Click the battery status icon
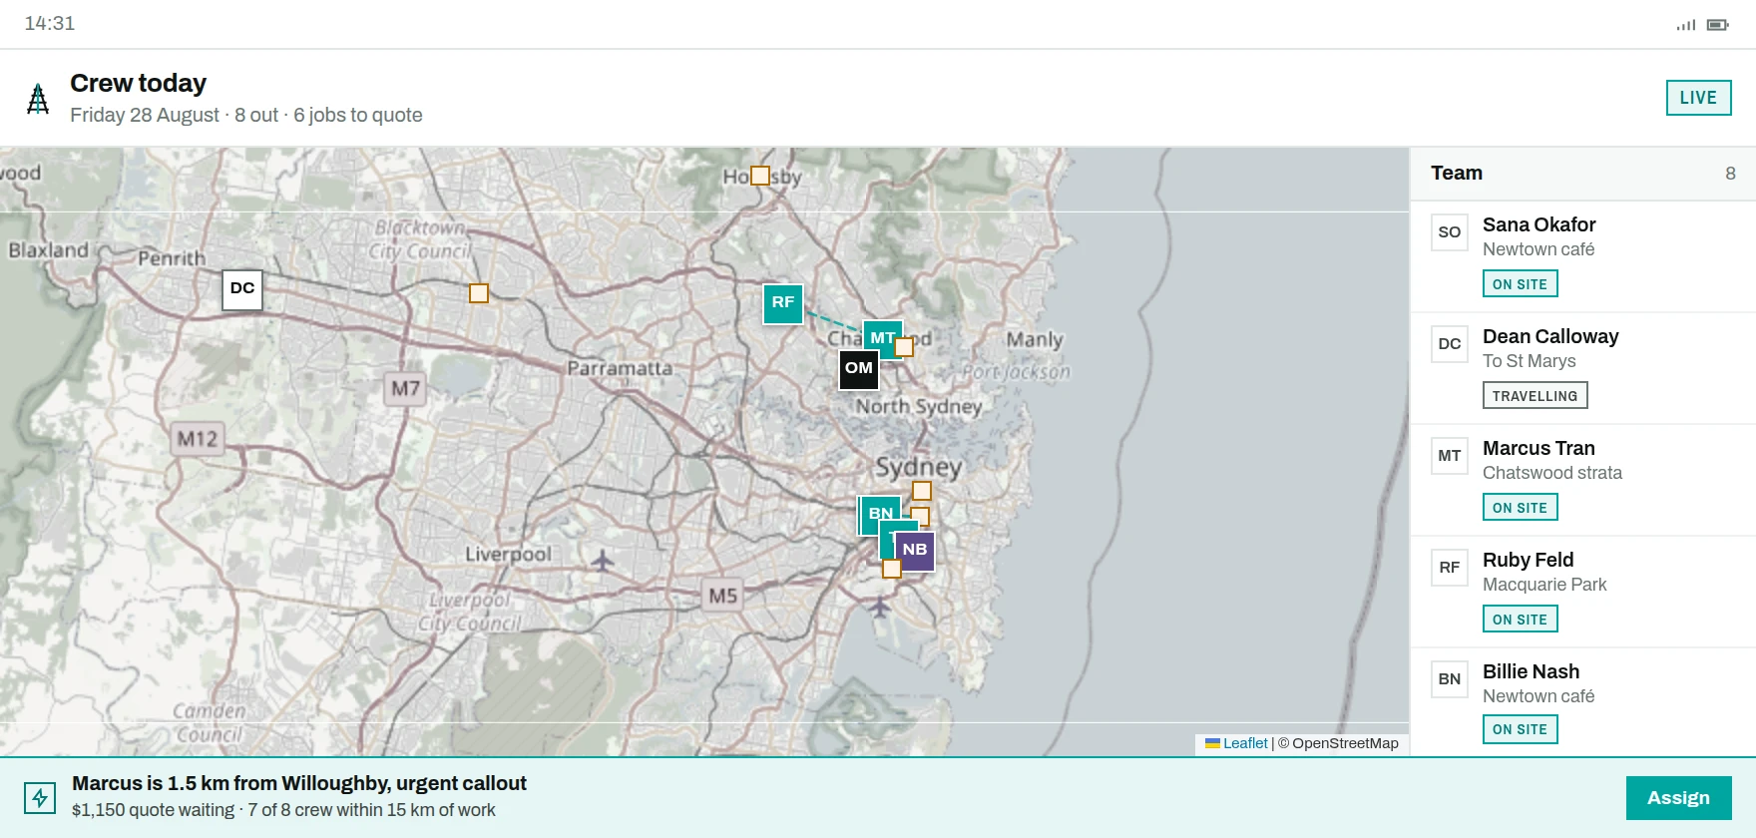The image size is (1756, 838). (1718, 25)
